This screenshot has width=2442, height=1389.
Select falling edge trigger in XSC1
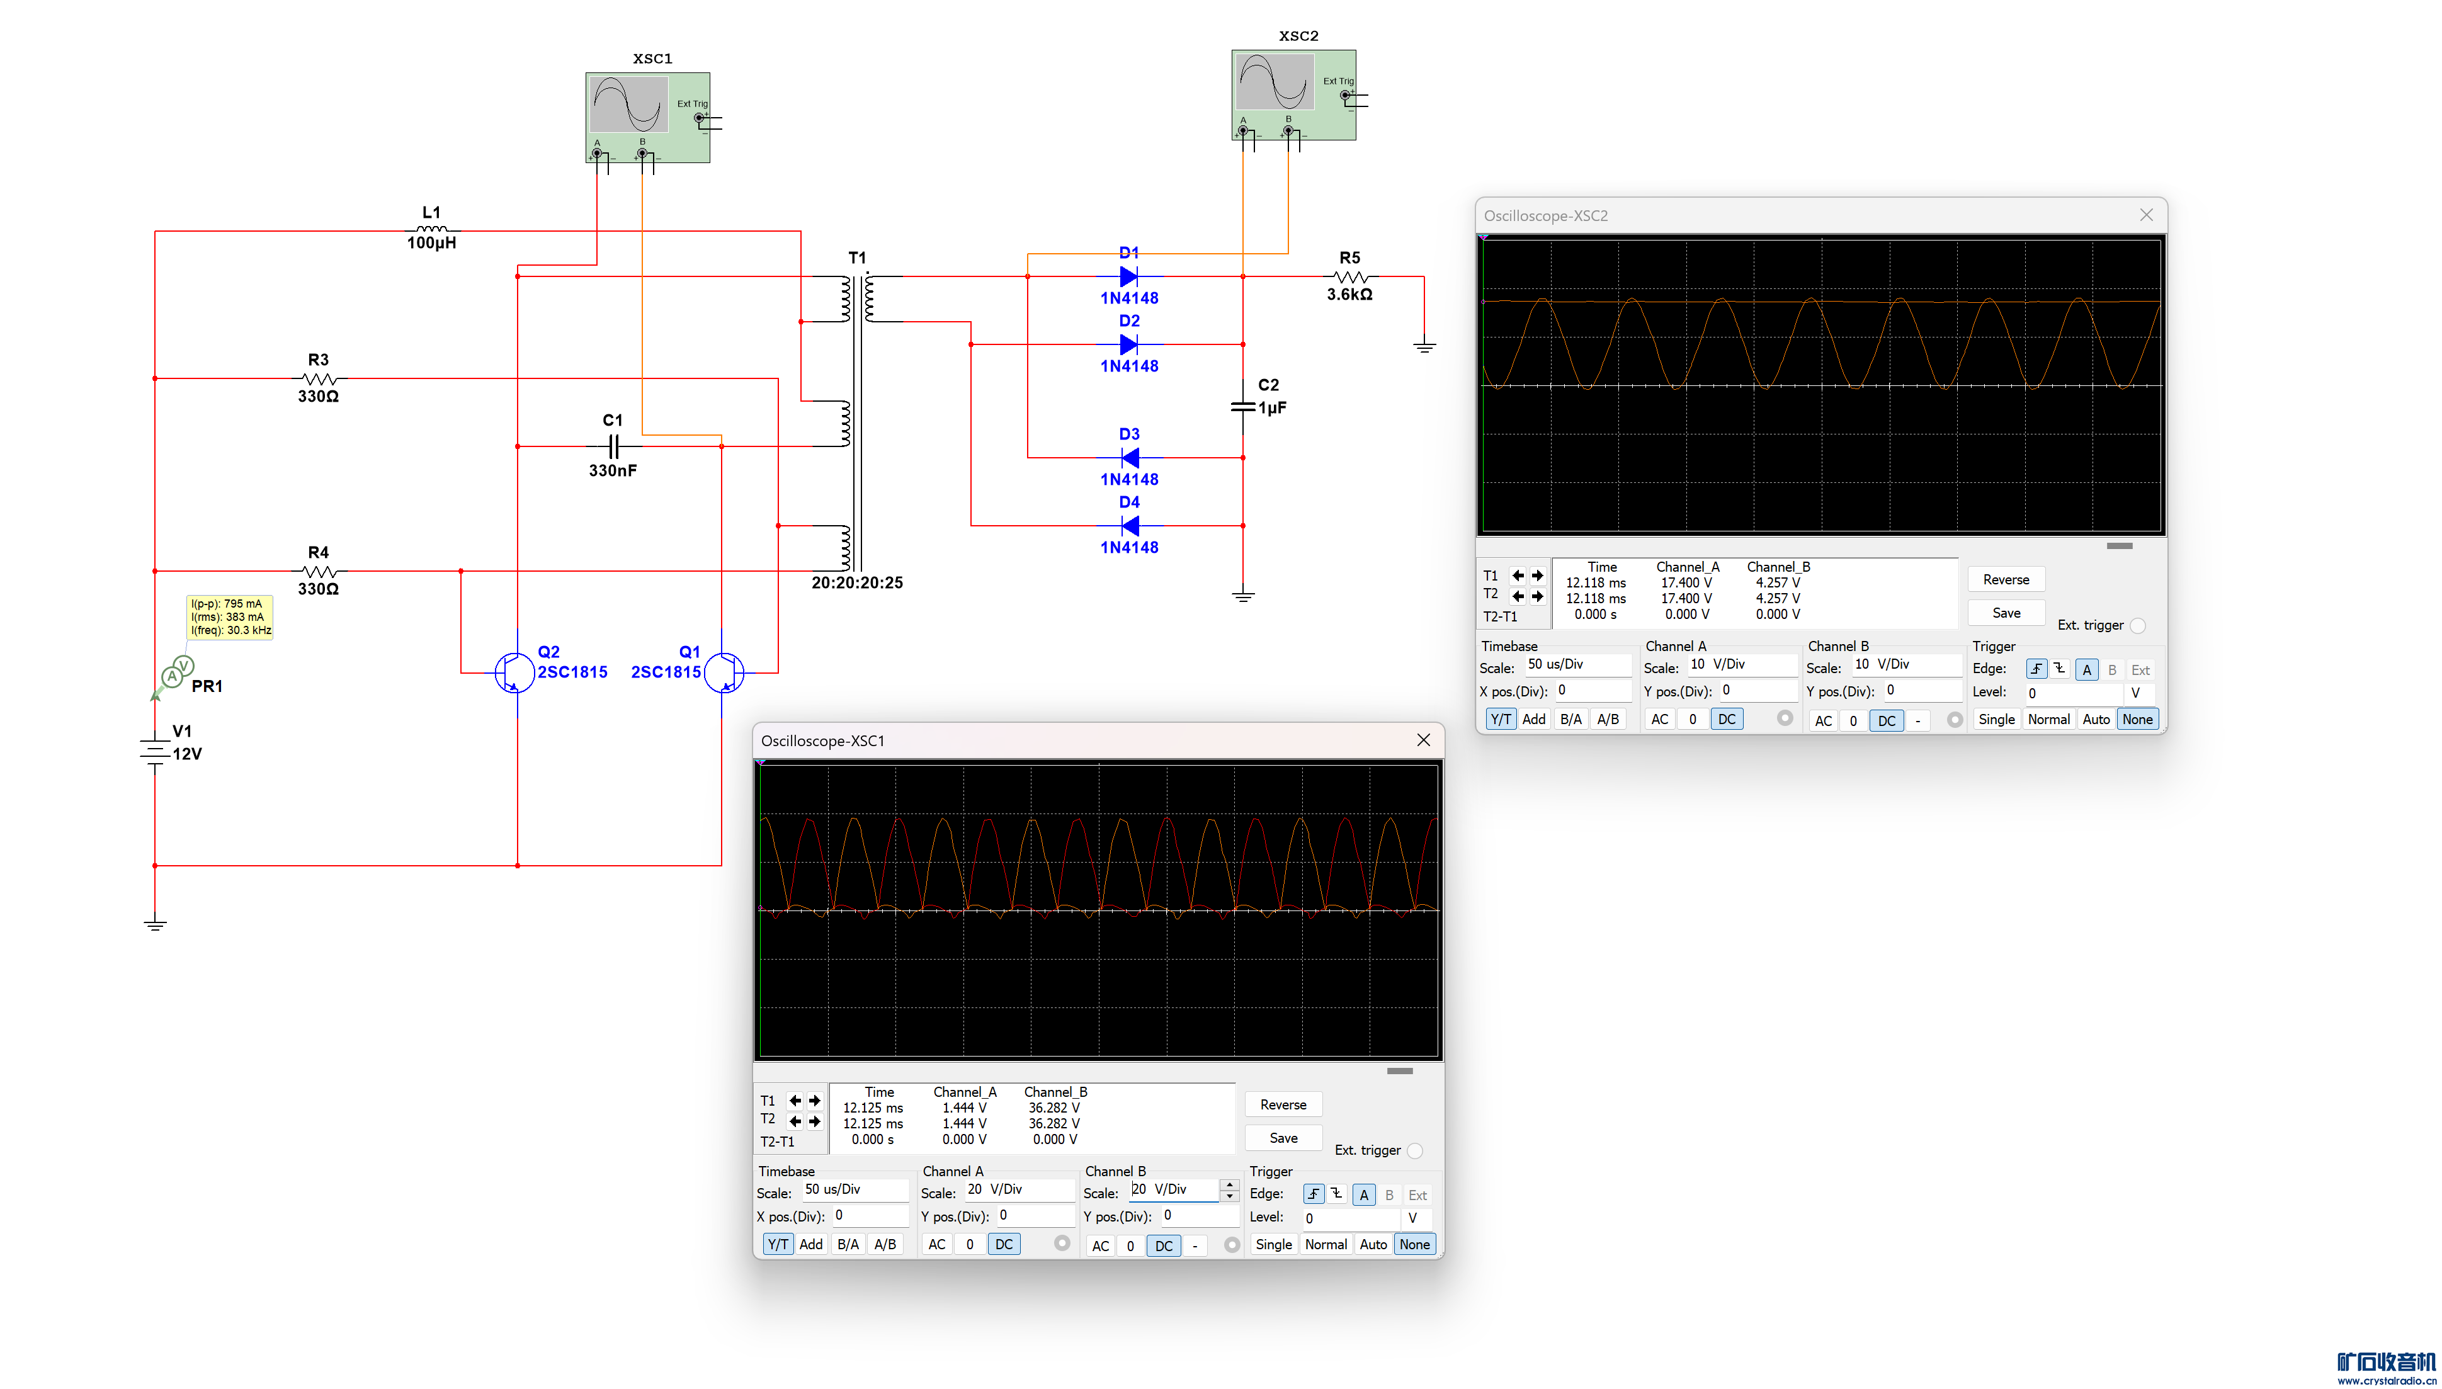point(1337,1193)
